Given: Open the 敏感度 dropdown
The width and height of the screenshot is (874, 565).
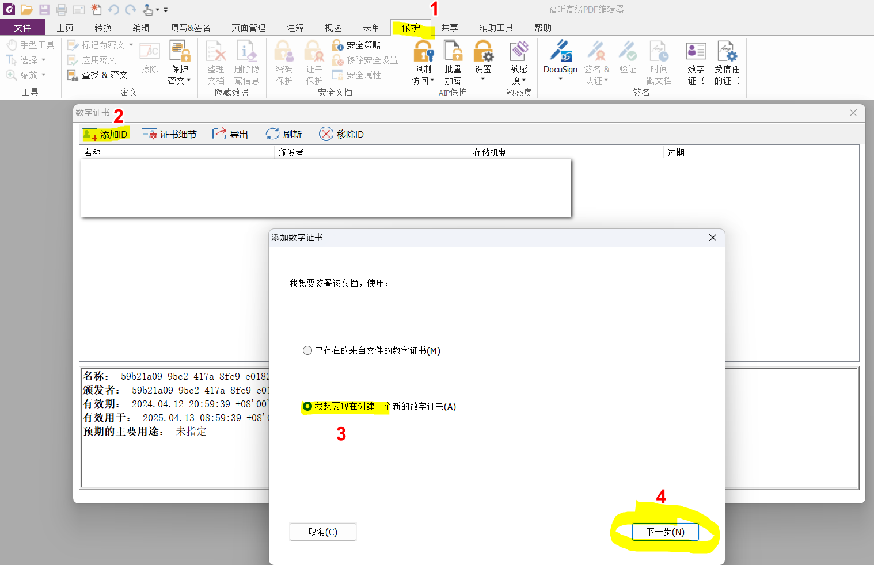Looking at the screenshot, I should click(x=519, y=81).
